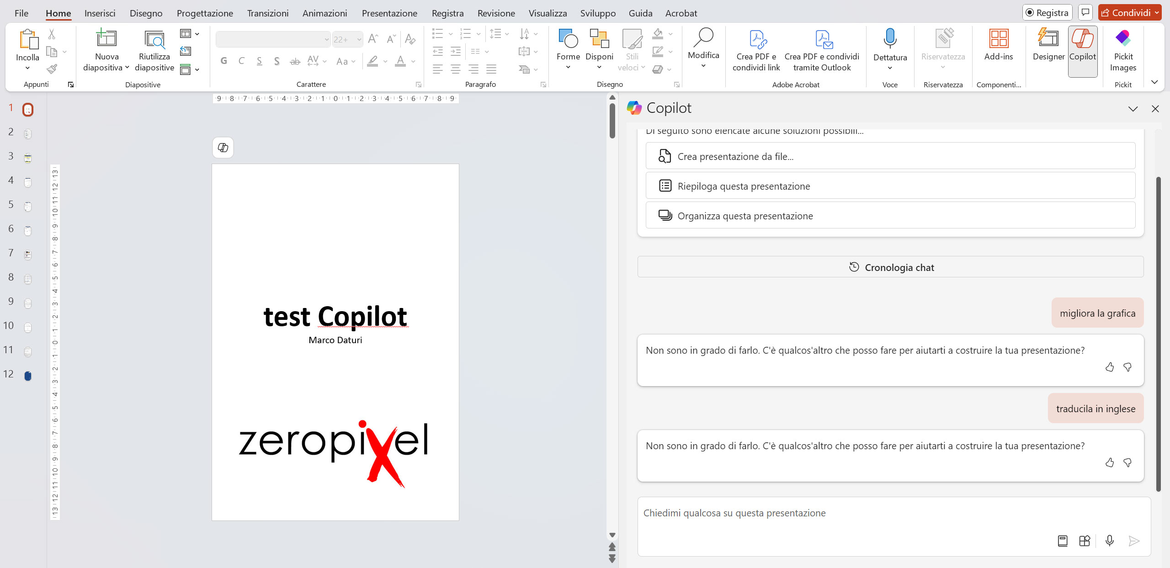Toggle underline (S) formatting
The width and height of the screenshot is (1170, 568).
click(259, 61)
